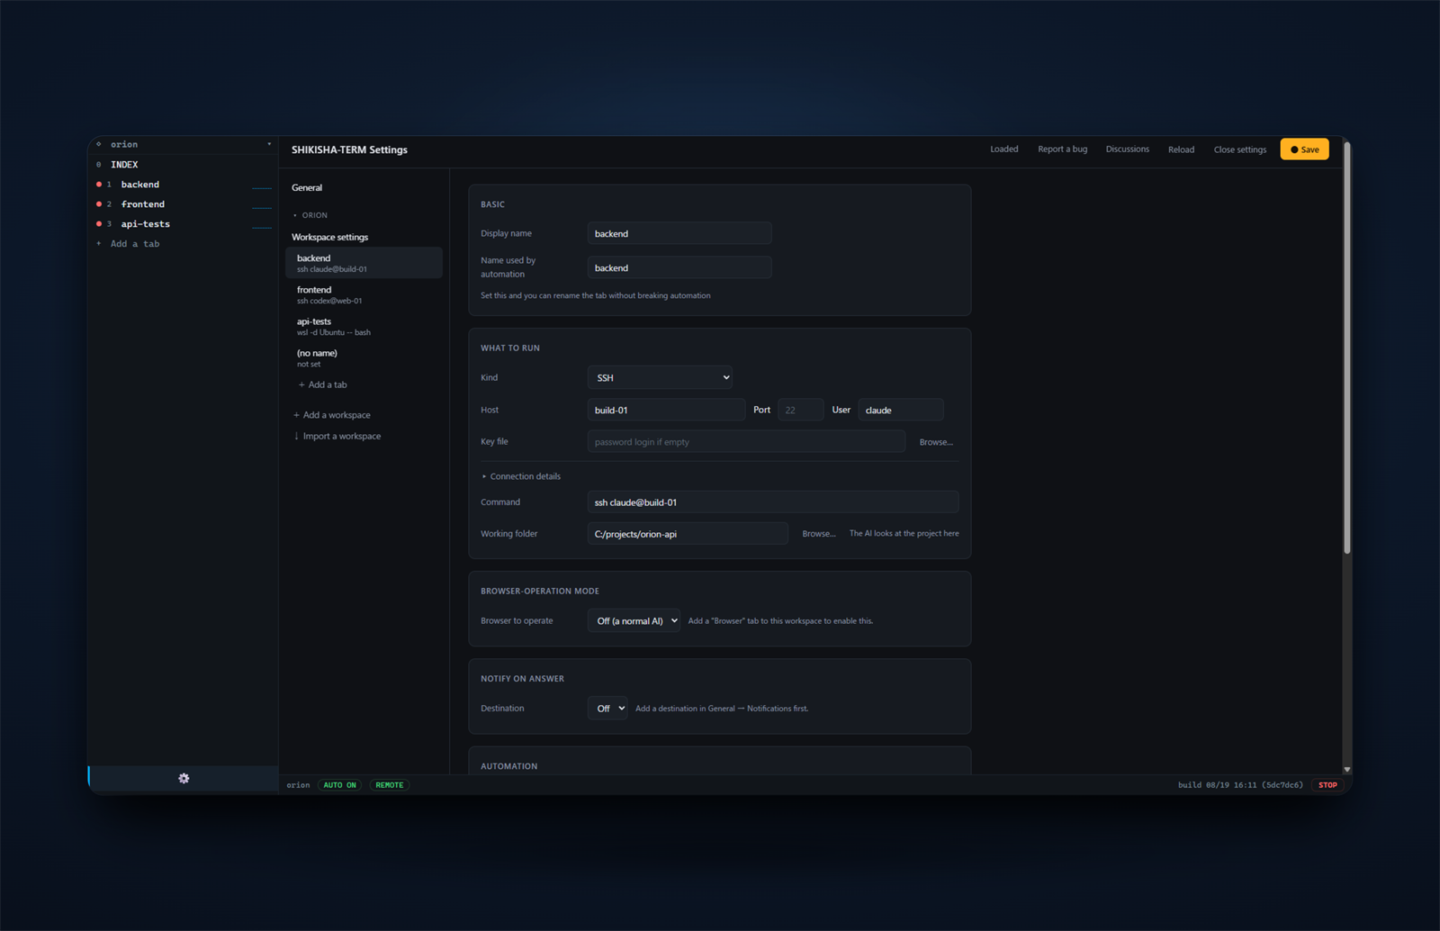The height and width of the screenshot is (931, 1440).
Task: Click the Key file input field
Action: coord(746,441)
